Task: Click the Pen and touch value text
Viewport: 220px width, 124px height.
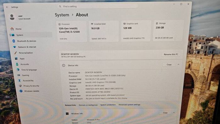Action: pos(107,98)
